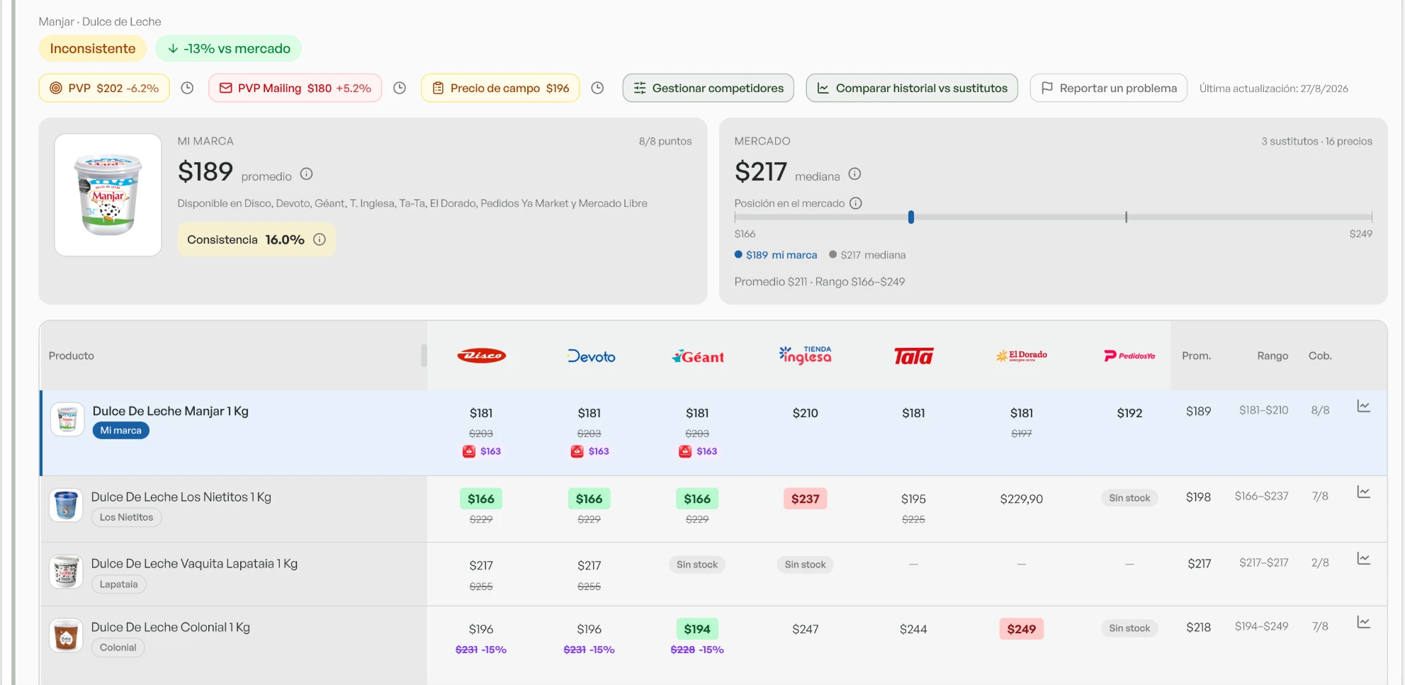Click Devoto mailing price icon $163
The width and height of the screenshot is (1405, 685).
point(577,451)
